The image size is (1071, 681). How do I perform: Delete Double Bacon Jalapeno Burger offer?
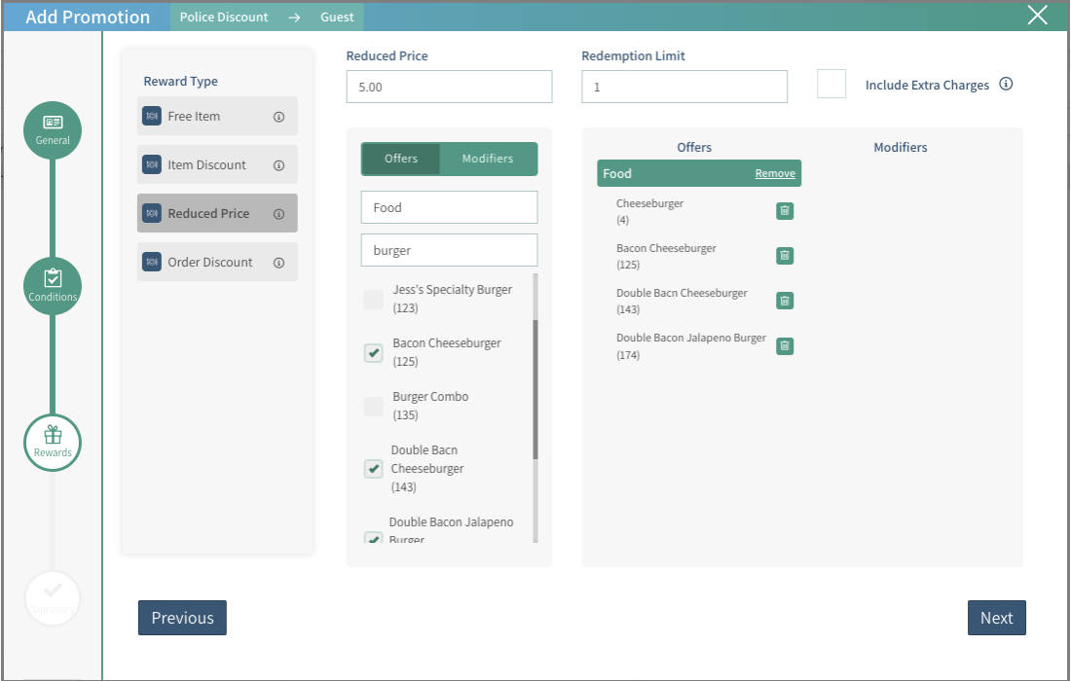(785, 345)
